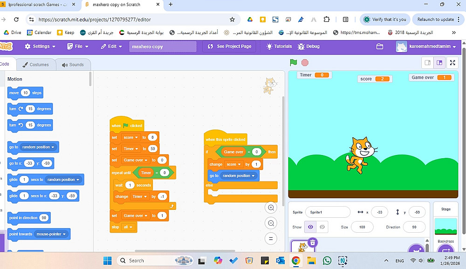Click the green flag to run project

293,62
